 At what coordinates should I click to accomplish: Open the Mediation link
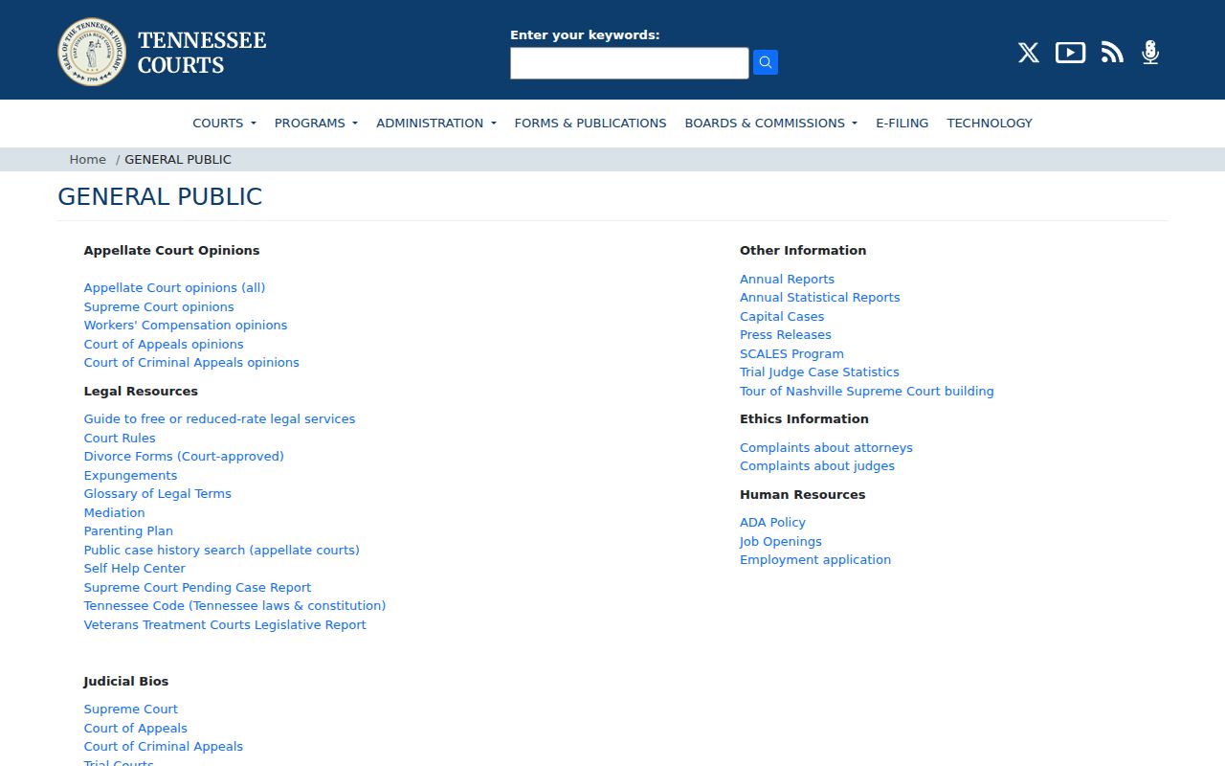[x=114, y=512]
